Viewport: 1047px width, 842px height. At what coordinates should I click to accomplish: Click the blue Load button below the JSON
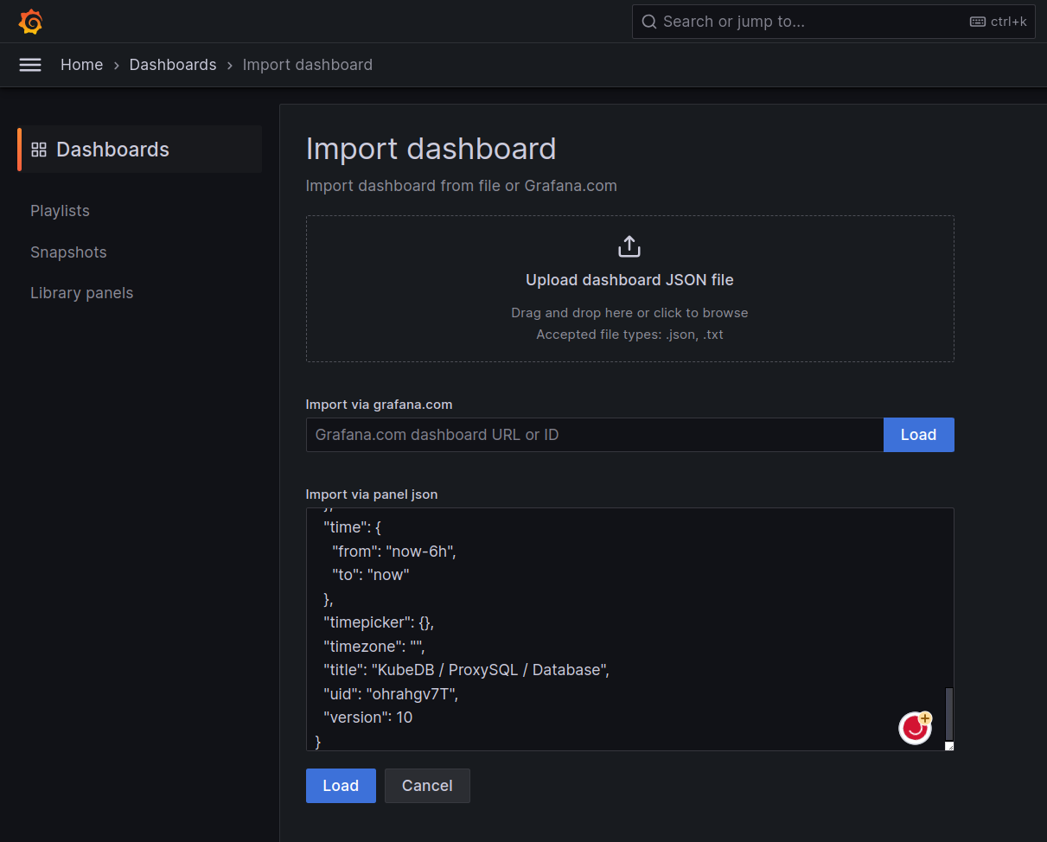pyautogui.click(x=341, y=786)
